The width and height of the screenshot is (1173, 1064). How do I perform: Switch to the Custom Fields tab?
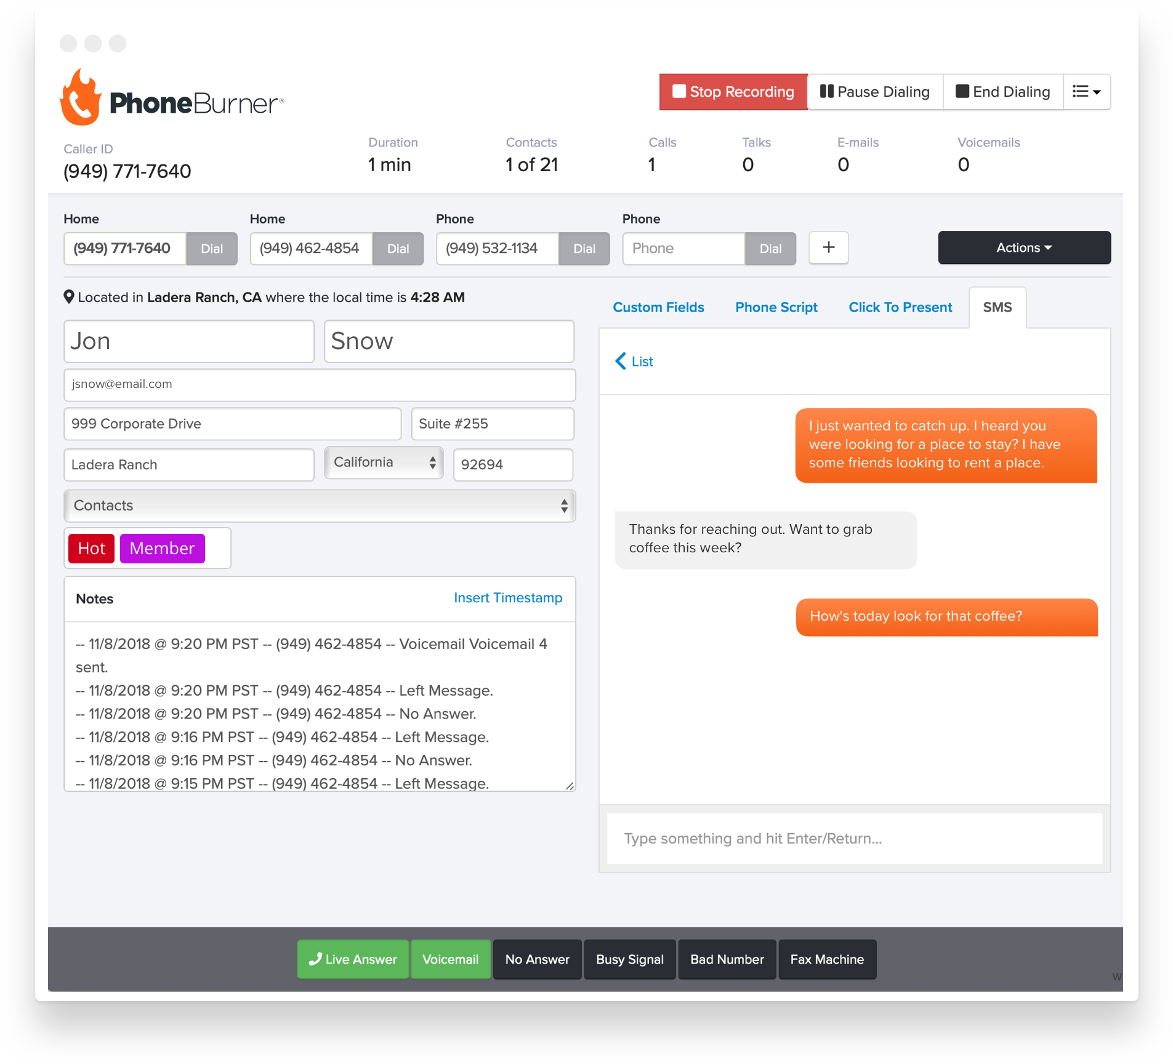point(658,307)
